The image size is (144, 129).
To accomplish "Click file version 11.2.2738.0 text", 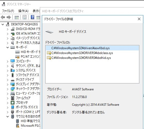I will click(x=79, y=97).
